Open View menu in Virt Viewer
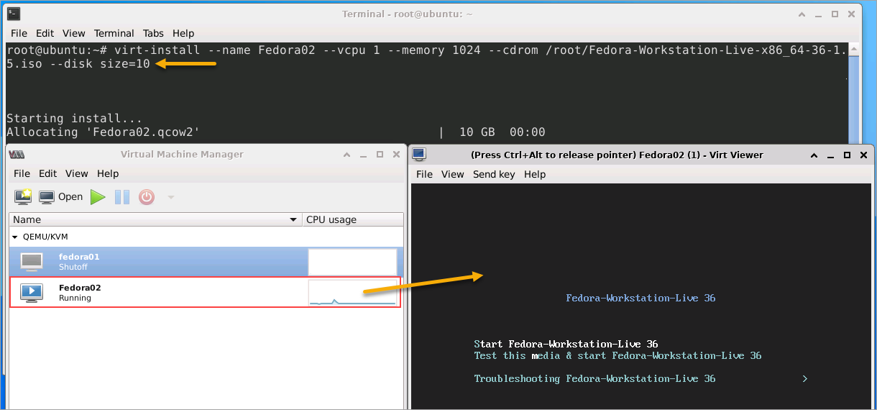The image size is (877, 410). click(453, 174)
